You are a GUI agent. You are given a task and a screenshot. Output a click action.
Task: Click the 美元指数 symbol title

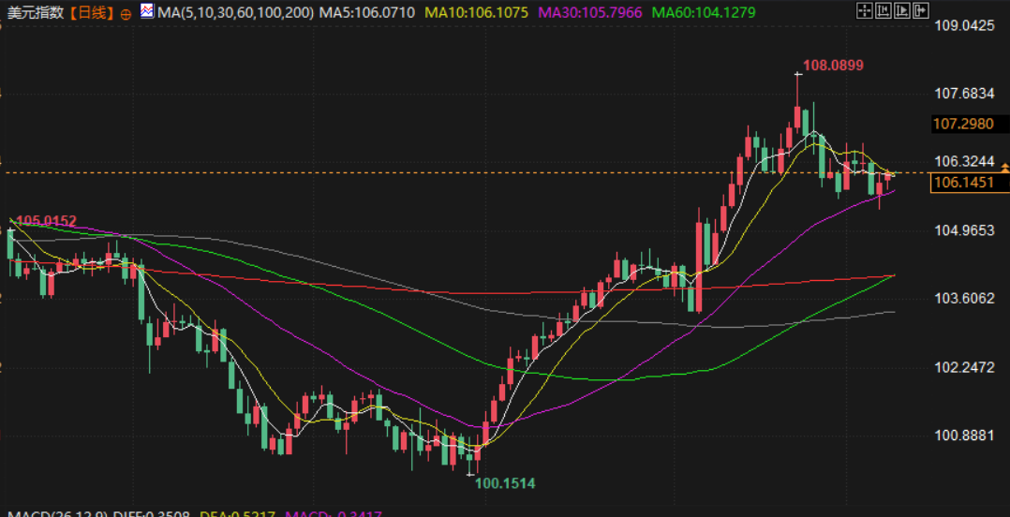(x=35, y=13)
